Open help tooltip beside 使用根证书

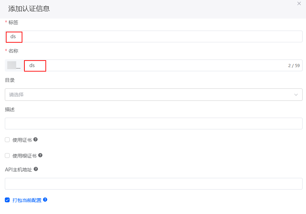[40, 155]
